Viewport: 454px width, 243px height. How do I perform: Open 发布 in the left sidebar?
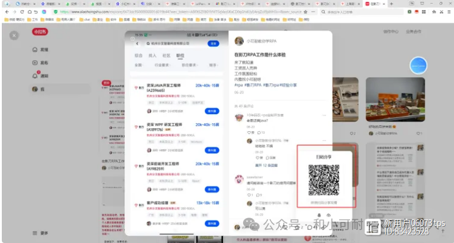click(41, 63)
